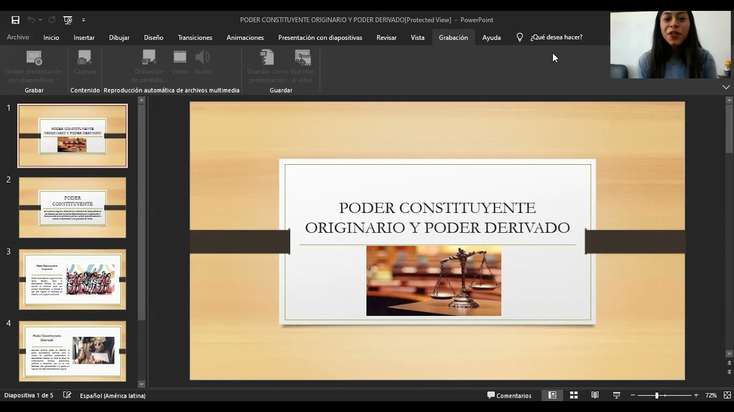Image resolution: width=734 pixels, height=412 pixels.
Task: Click the slide title text PODER CONSTITUYENTE
Action: [437, 217]
